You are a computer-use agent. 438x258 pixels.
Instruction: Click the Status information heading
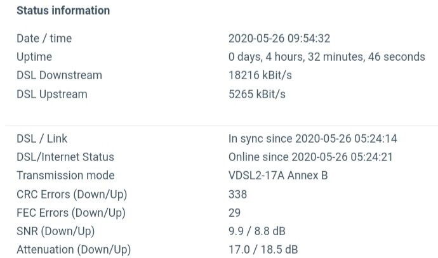click(x=63, y=11)
